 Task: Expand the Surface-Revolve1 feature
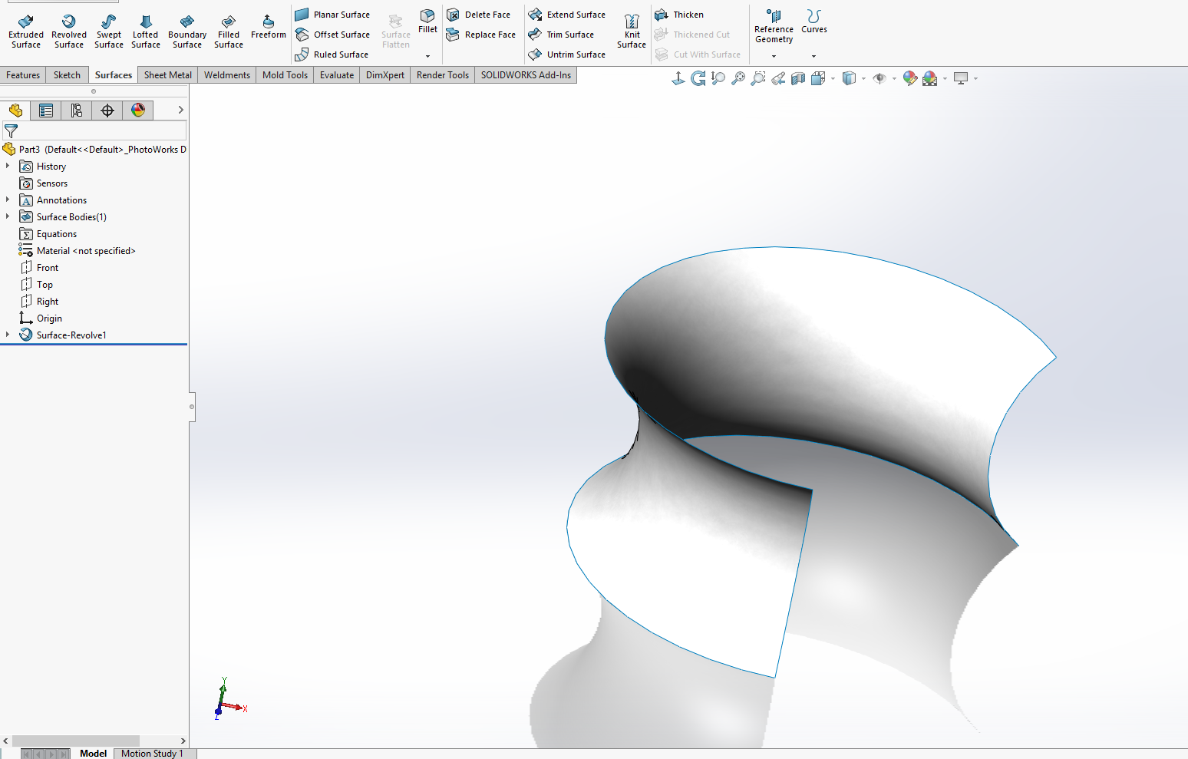pos(8,335)
